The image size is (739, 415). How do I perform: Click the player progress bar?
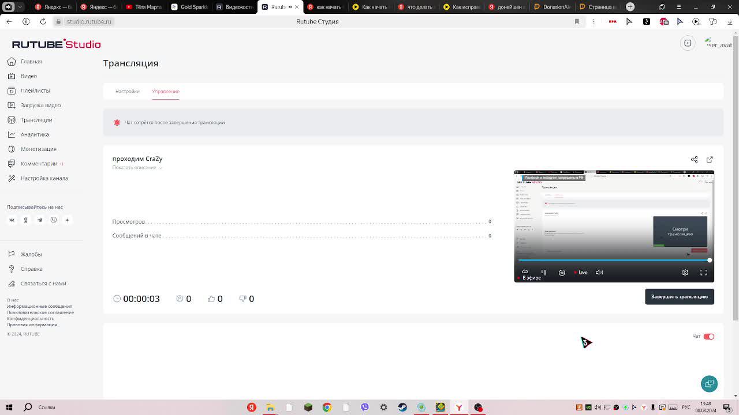pos(614,261)
